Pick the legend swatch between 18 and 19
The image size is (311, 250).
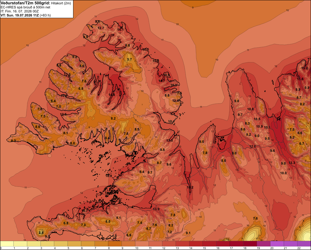250,244
